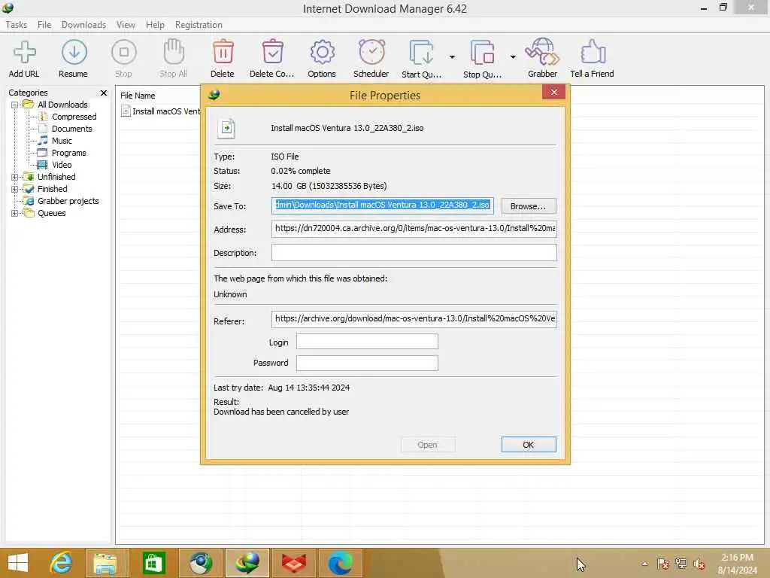Open the File menu
This screenshot has width=770, height=578.
tap(44, 25)
